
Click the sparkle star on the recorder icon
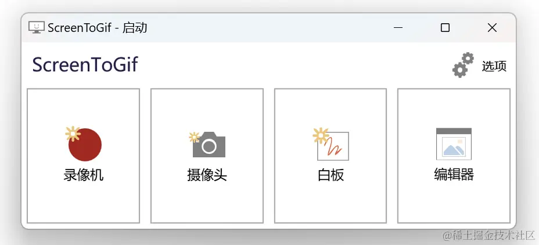coord(73,134)
